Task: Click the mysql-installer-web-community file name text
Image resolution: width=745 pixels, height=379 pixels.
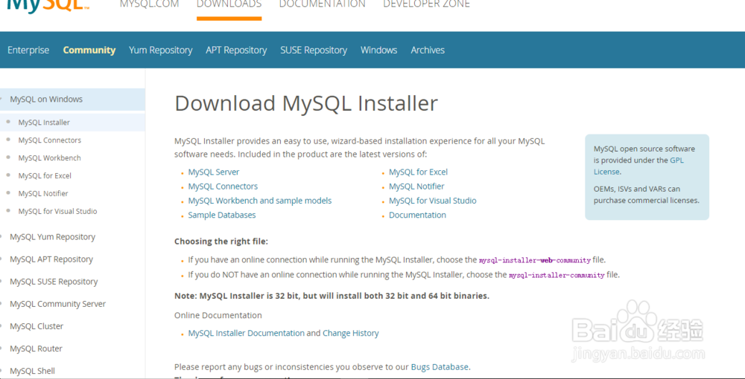Action: point(534,261)
